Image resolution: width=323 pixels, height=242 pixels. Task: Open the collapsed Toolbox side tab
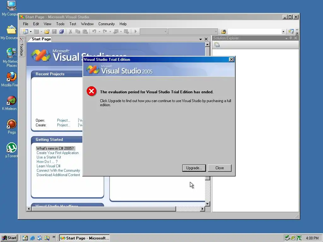tap(22, 47)
